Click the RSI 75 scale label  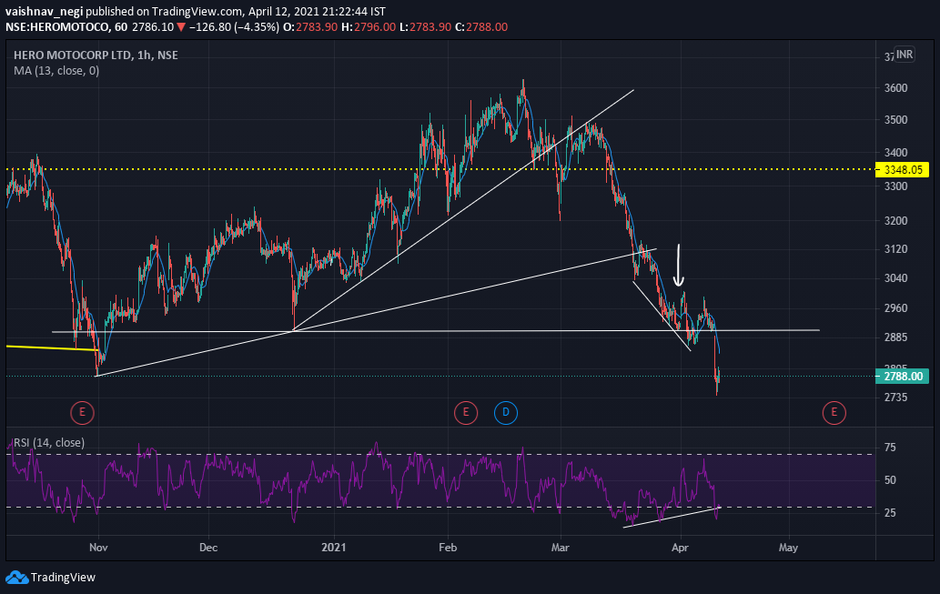pos(890,448)
